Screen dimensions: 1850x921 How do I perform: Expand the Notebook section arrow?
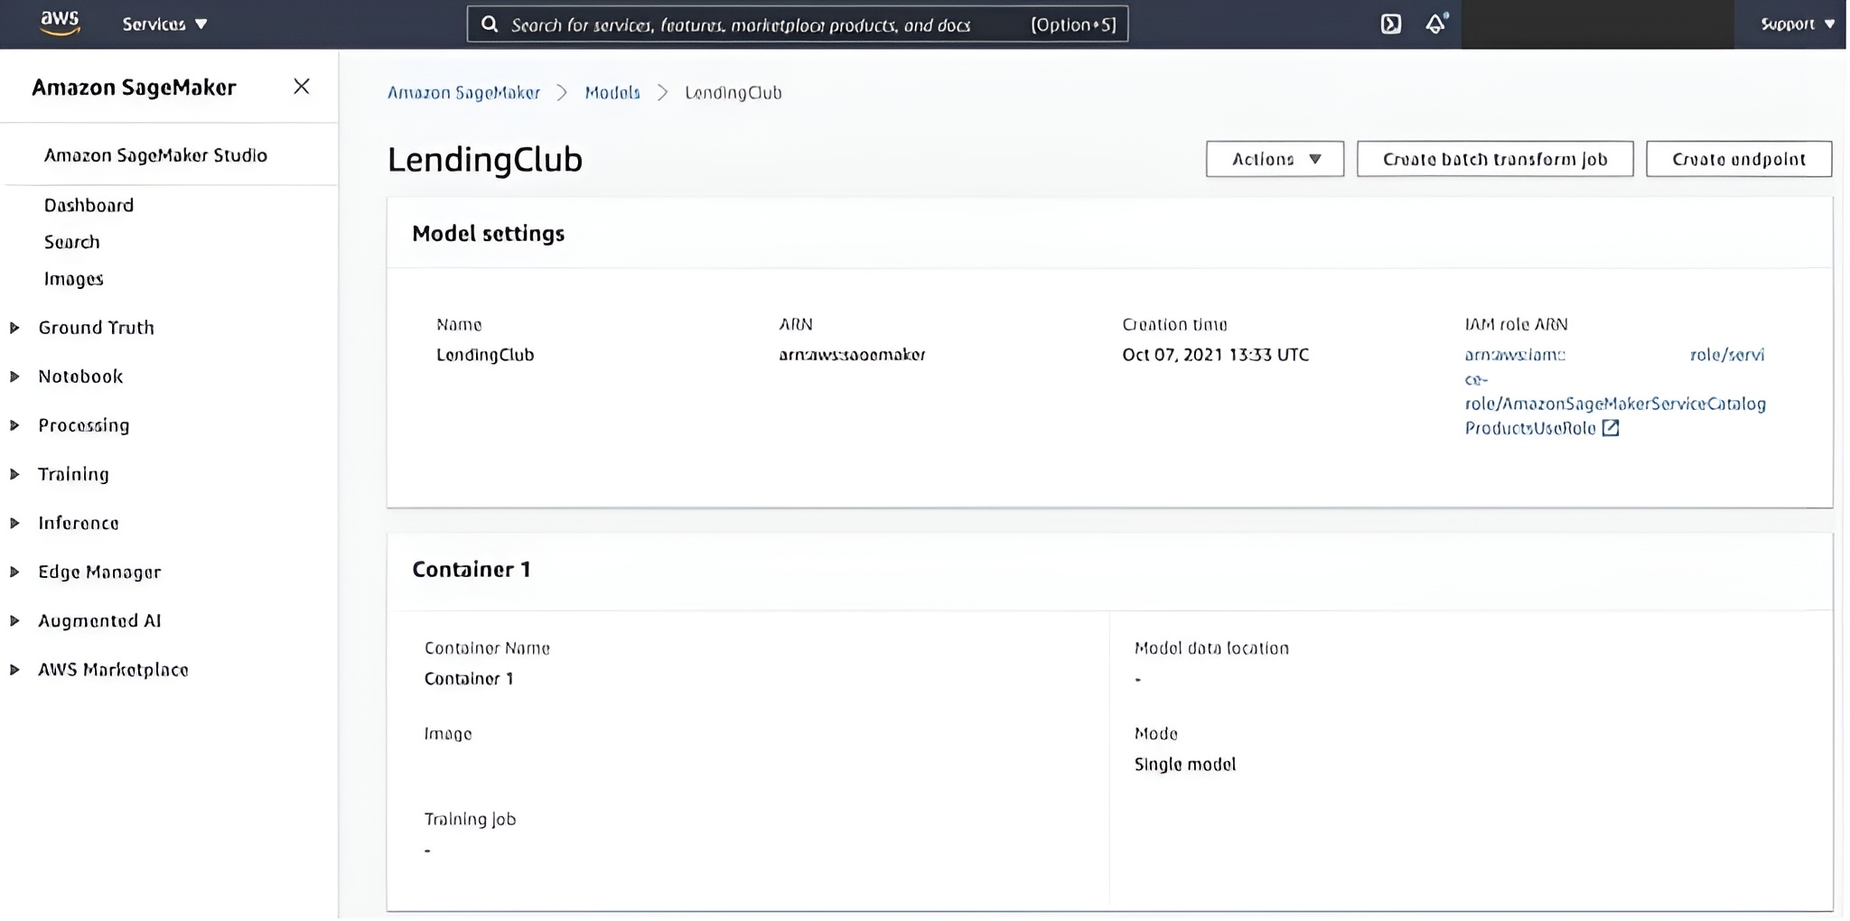pos(15,377)
